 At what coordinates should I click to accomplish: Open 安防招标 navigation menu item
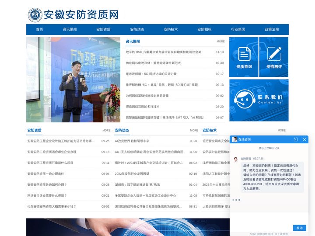[204, 30]
